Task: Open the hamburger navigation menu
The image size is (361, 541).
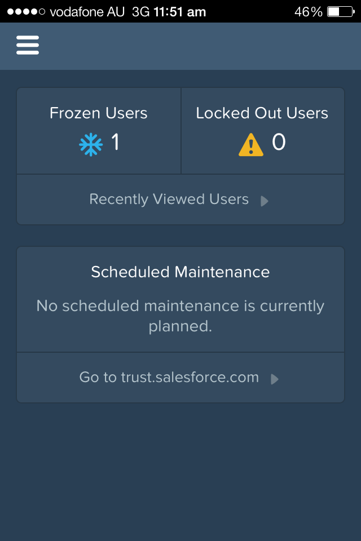Action: 28,45
